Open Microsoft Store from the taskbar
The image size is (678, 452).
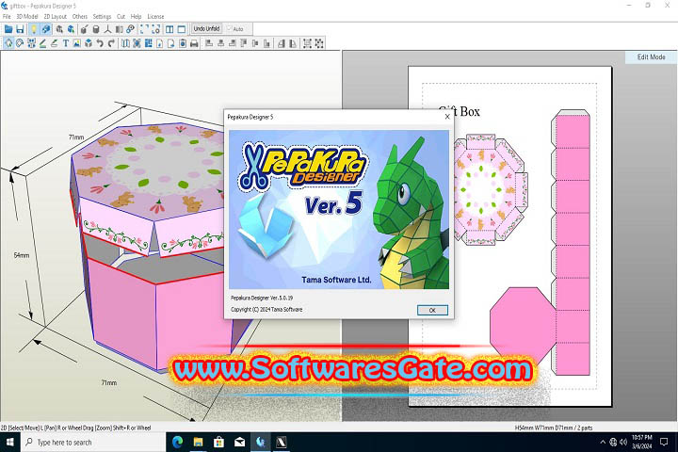(218, 442)
